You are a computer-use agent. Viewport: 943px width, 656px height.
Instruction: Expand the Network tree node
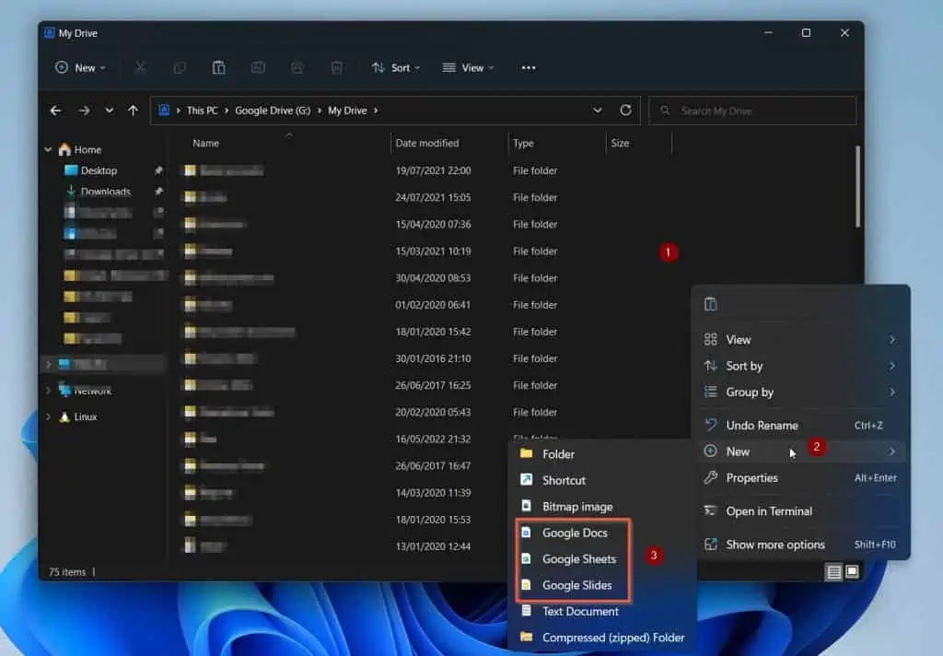pos(48,391)
